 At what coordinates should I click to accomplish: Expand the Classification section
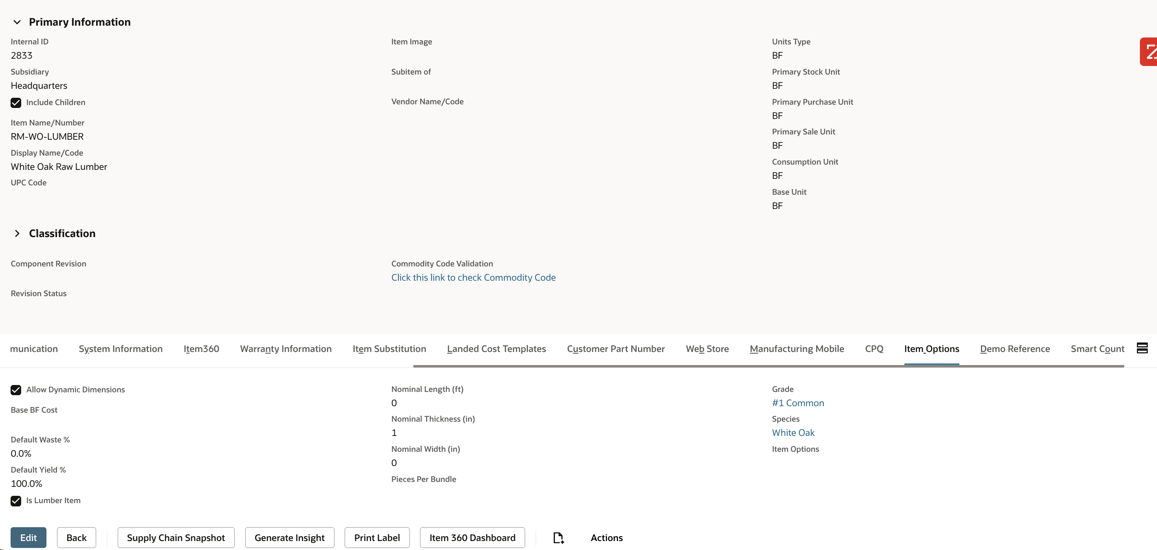tap(17, 233)
